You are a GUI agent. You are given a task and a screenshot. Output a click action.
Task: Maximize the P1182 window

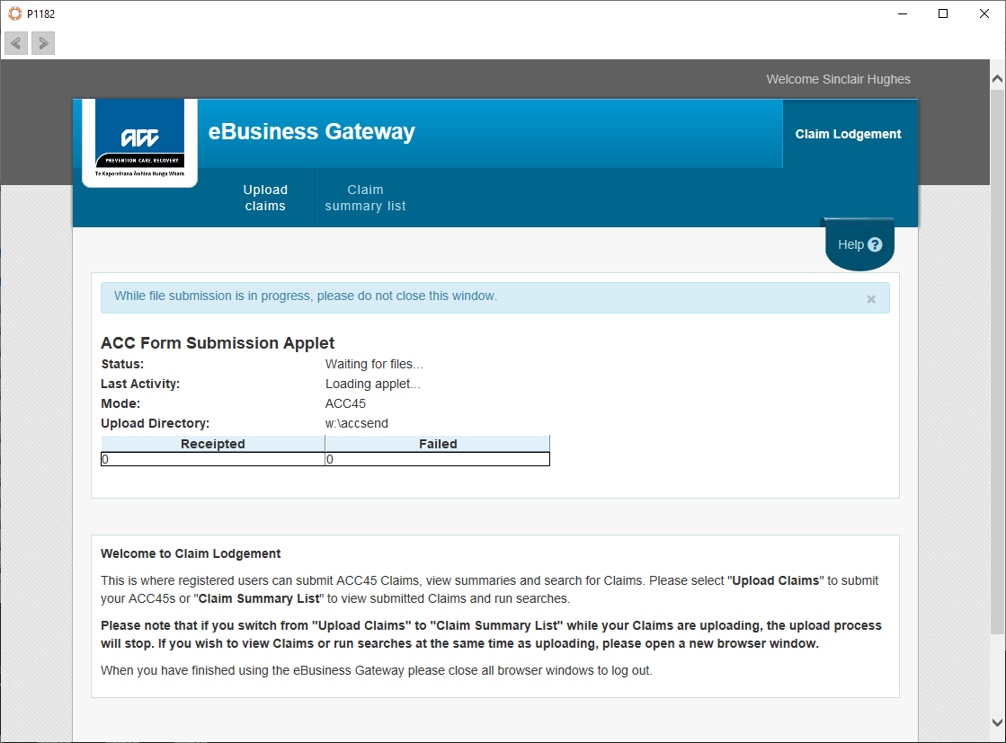[942, 13]
